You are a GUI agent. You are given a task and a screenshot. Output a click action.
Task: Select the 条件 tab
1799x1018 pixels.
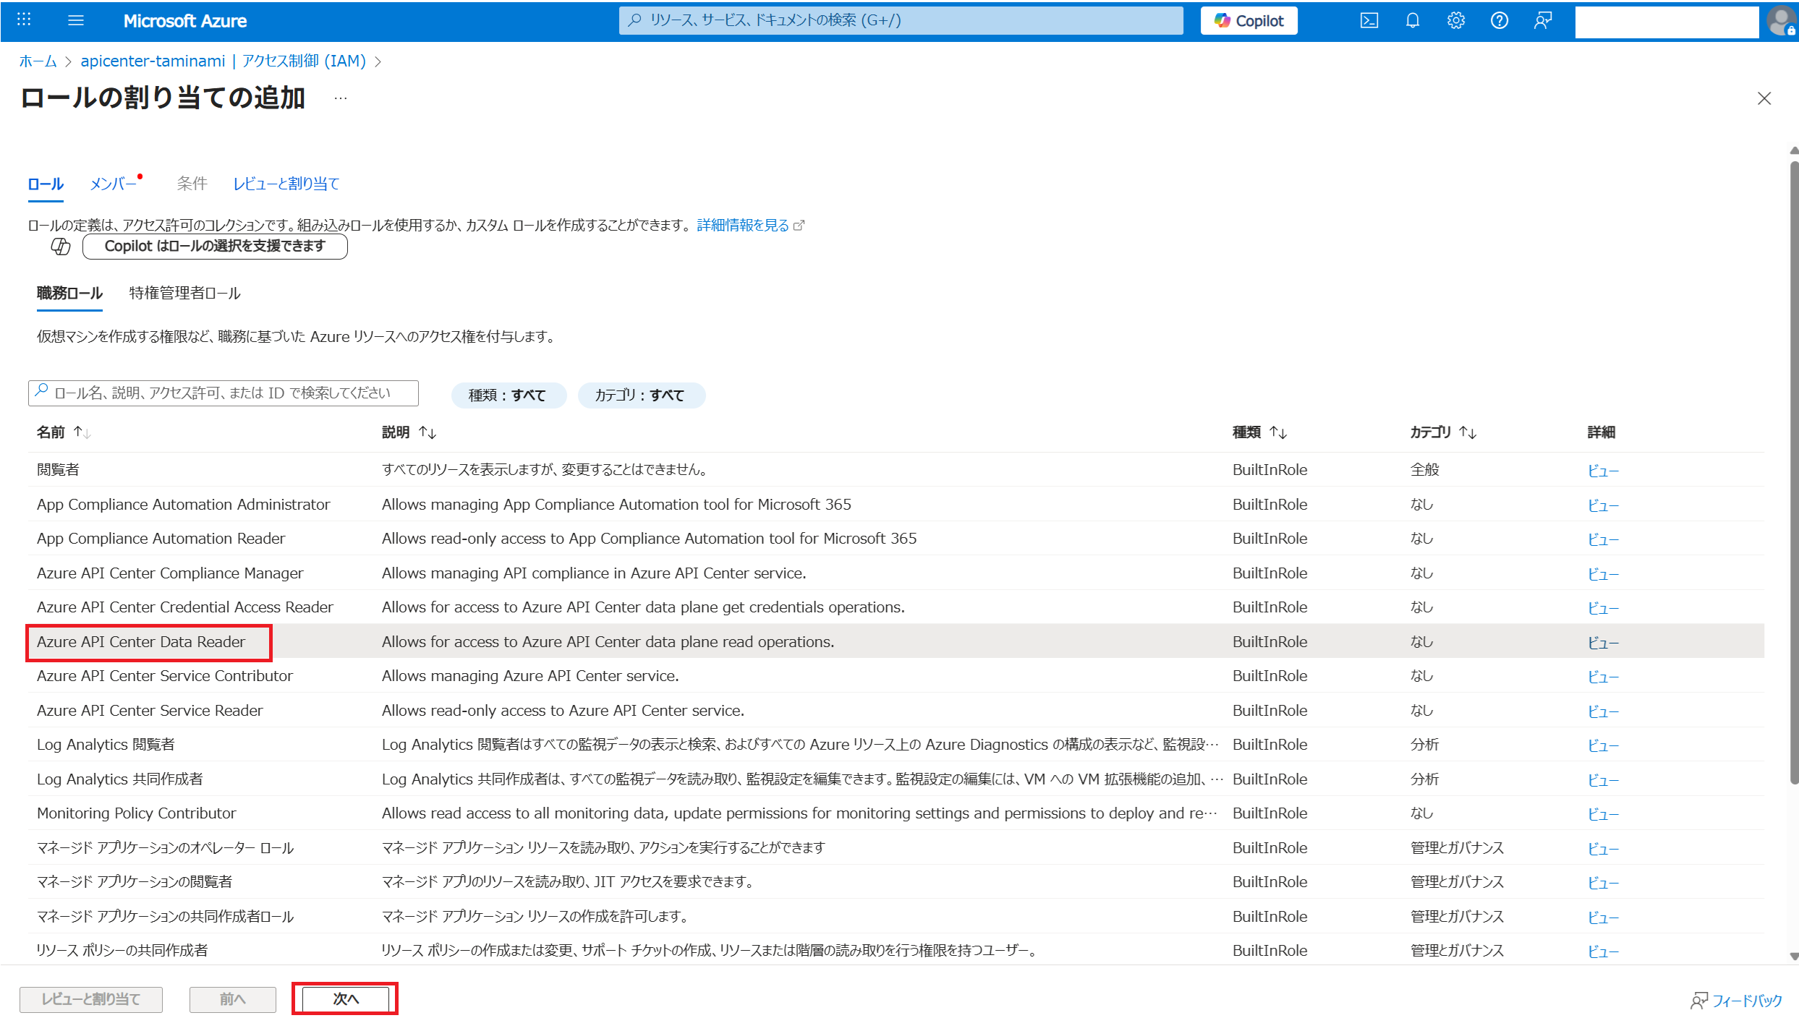click(192, 184)
